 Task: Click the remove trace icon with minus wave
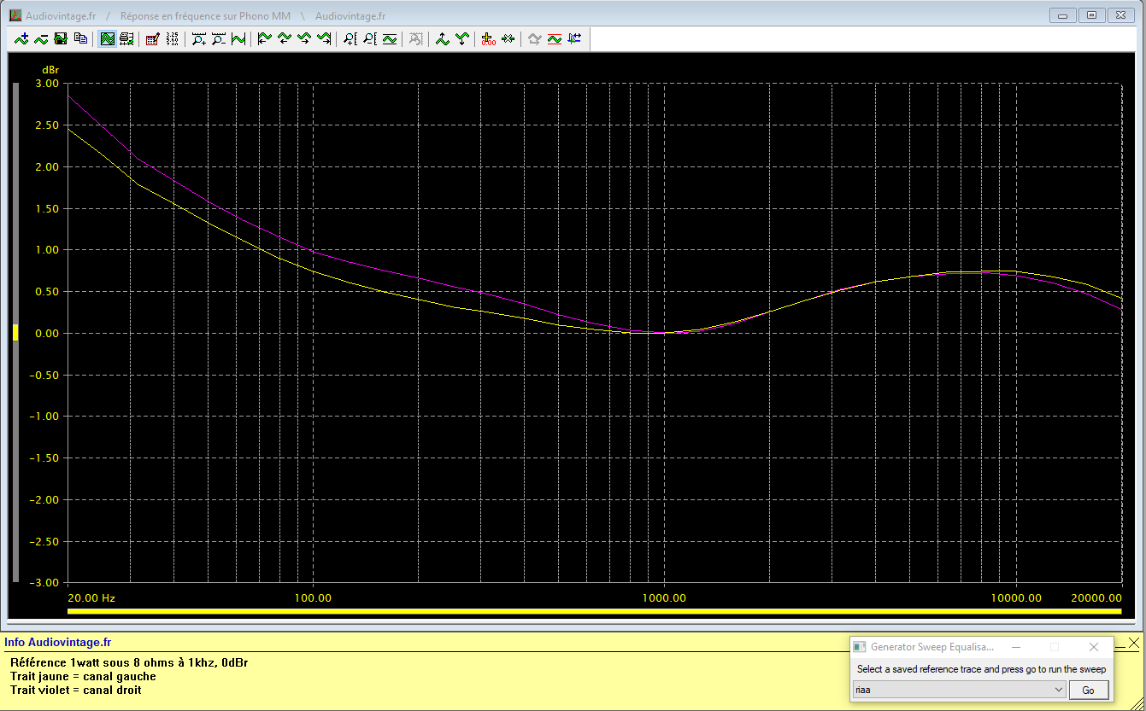[41, 38]
